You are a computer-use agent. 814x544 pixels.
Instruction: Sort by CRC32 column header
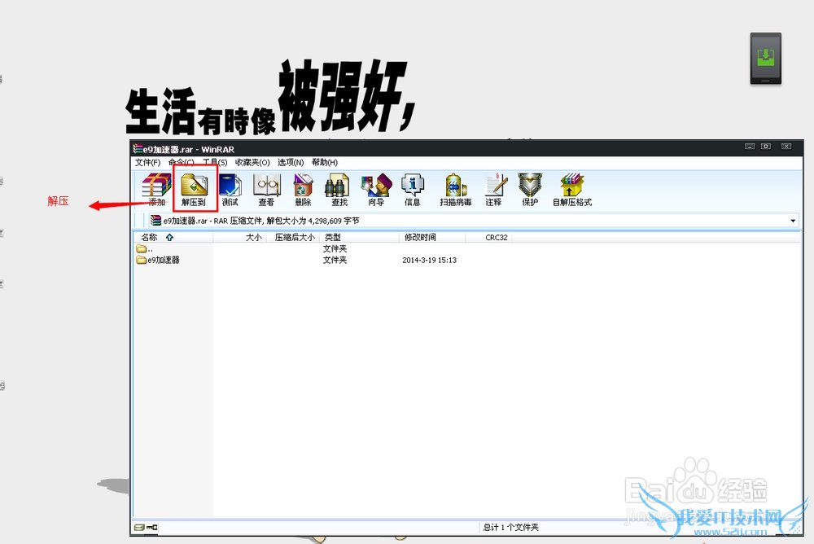[489, 238]
